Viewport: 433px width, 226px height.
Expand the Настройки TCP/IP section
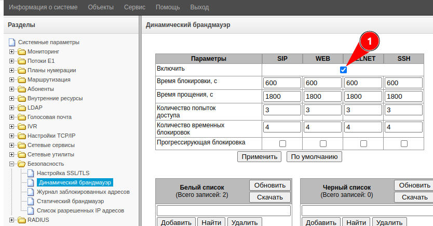click(11, 136)
